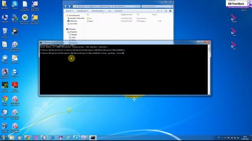Click the Yeni klasör toolbar button
Viewport: 252px width, 141px height.
pos(119,11)
